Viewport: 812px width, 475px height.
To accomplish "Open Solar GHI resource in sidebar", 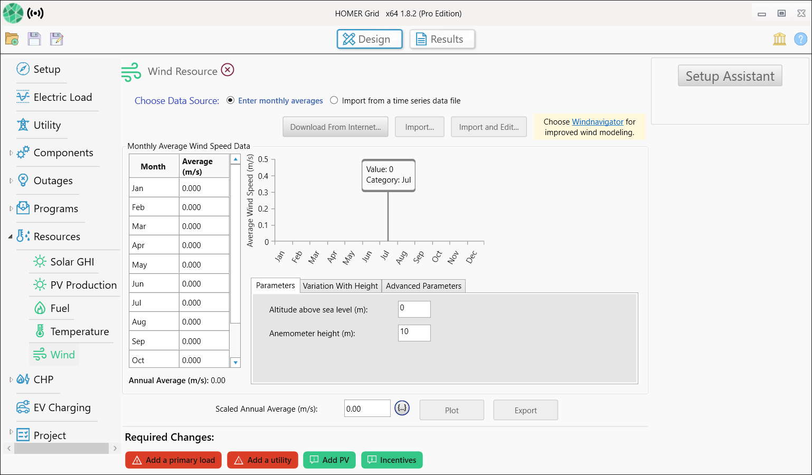I will [x=72, y=262].
